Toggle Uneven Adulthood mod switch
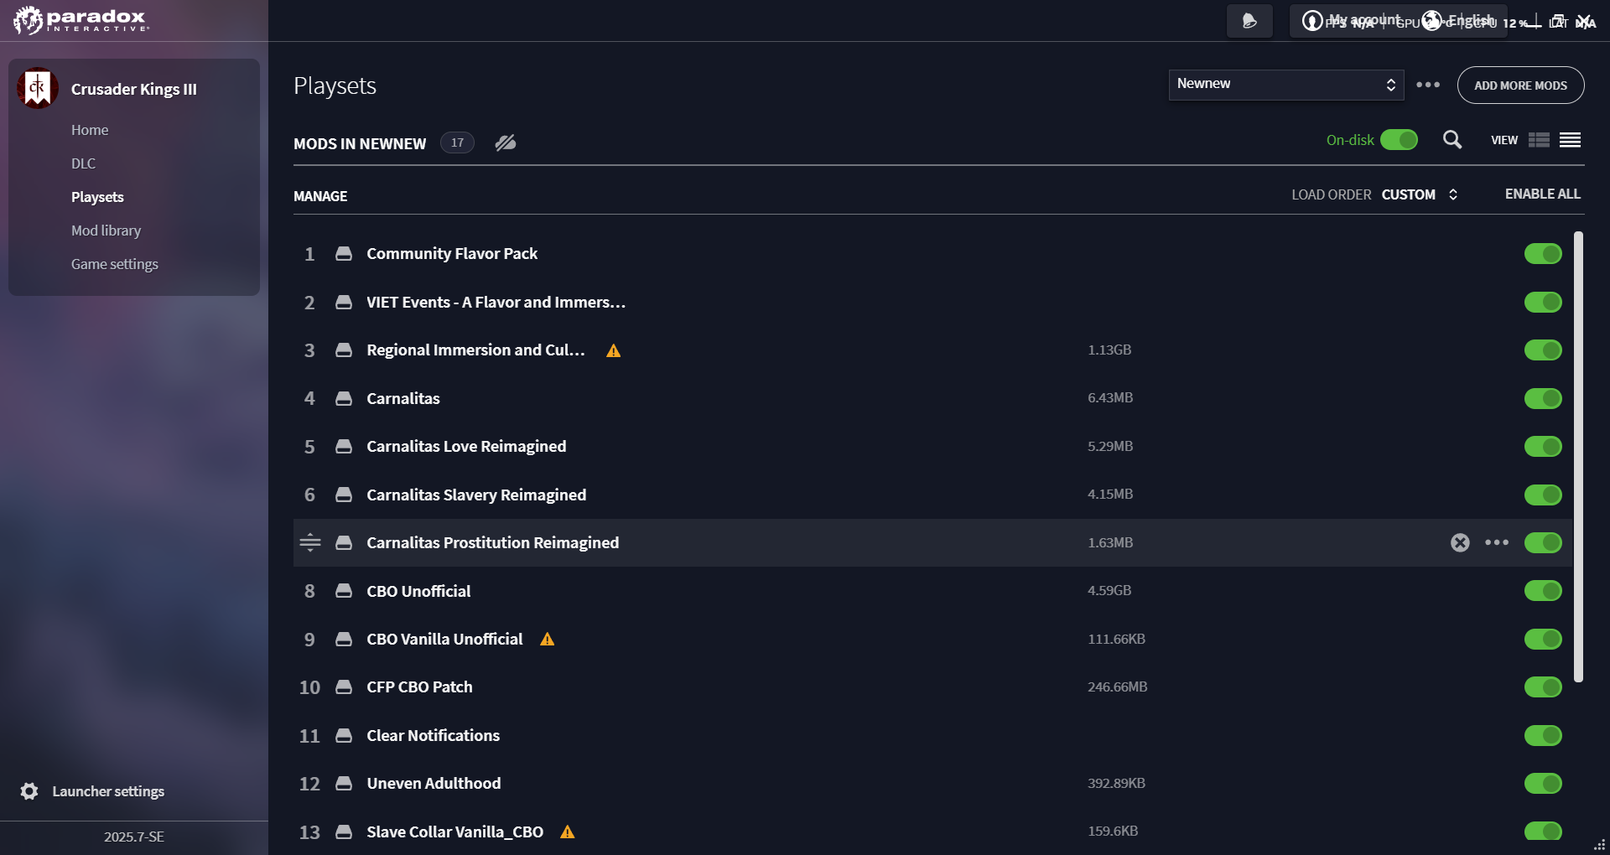 [x=1543, y=784]
